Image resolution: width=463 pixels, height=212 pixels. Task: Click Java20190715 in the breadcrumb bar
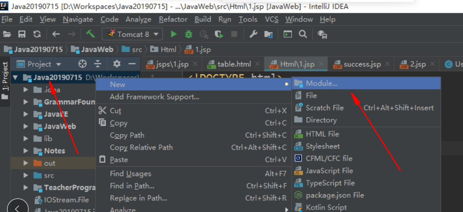[x=33, y=49]
